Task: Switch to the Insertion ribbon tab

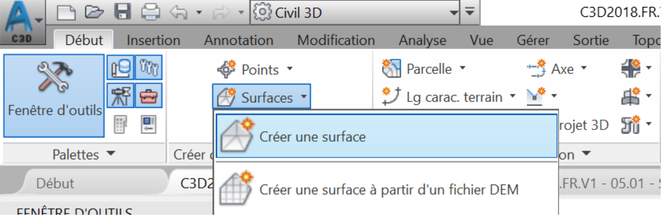Action: click(154, 40)
